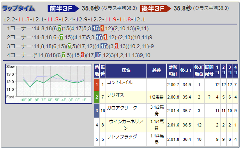Click finish time 2.00.8

click(x=173, y=97)
